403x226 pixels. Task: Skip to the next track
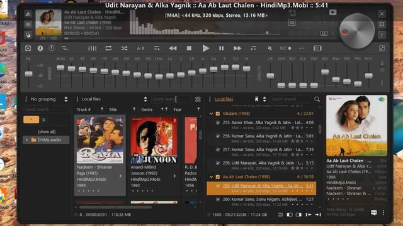pyautogui.click(x=237, y=48)
